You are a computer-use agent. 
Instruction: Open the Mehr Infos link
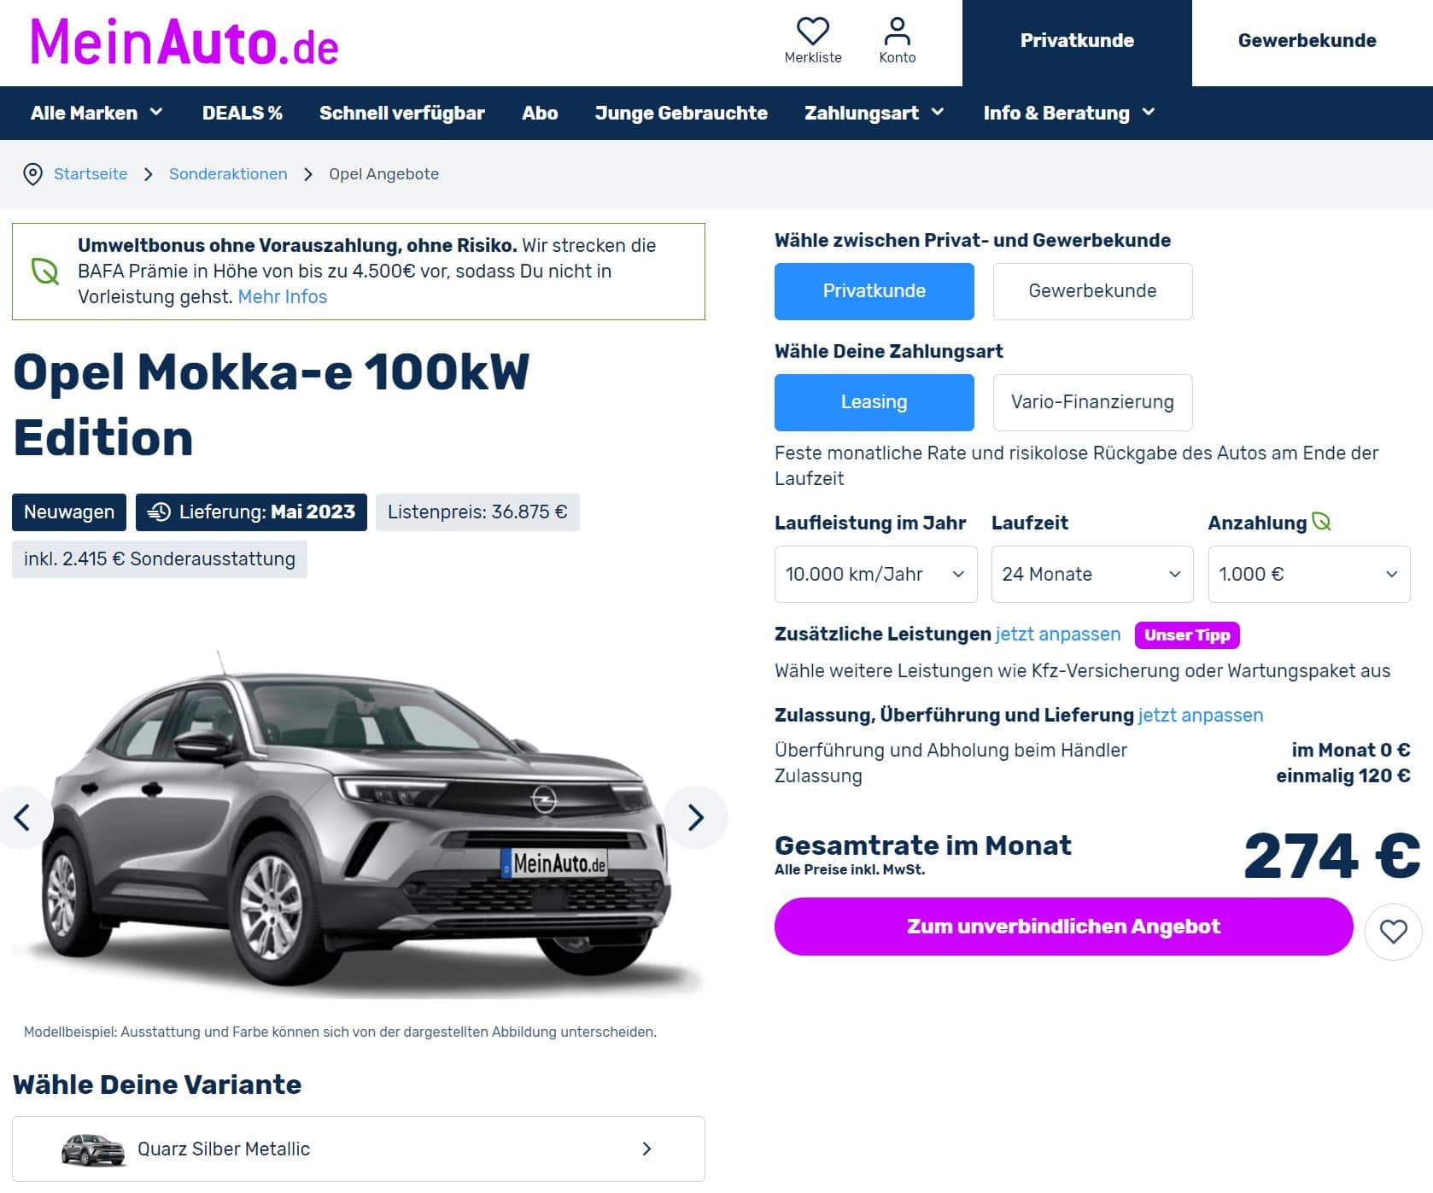pos(283,297)
